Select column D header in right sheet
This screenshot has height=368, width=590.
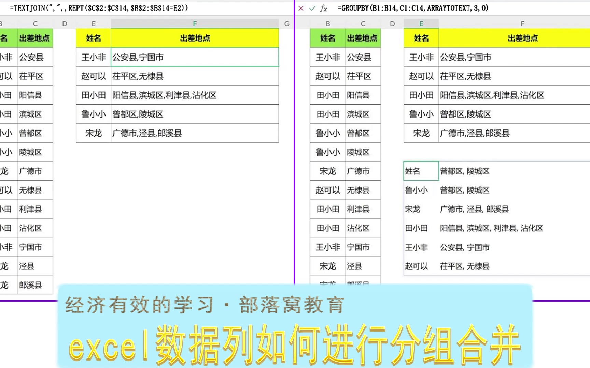coord(392,24)
